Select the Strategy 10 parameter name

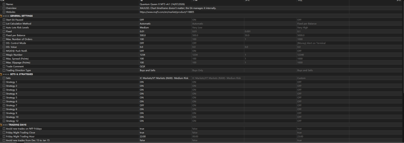[12, 117]
